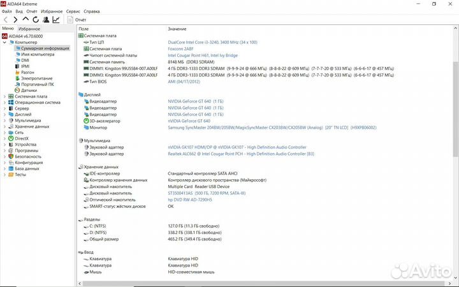Open the Сервис menu
The width and height of the screenshot is (459, 287).
73,11
